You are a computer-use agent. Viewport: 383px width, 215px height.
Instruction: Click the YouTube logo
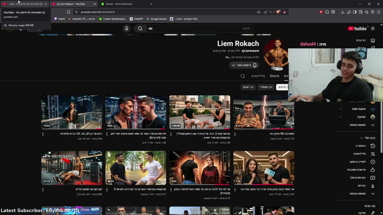click(x=357, y=29)
